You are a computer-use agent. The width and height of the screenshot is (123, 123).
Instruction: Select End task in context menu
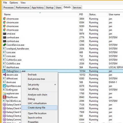32,75
